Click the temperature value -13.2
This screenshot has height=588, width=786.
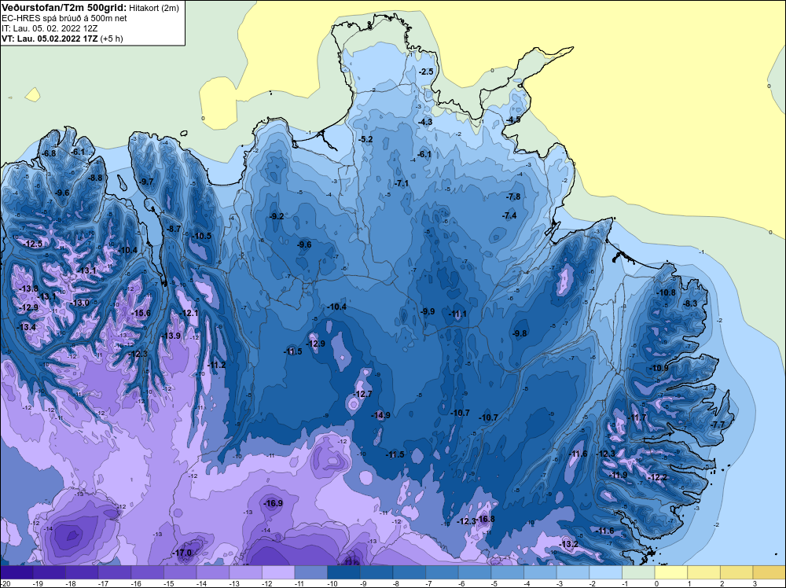click(569, 544)
